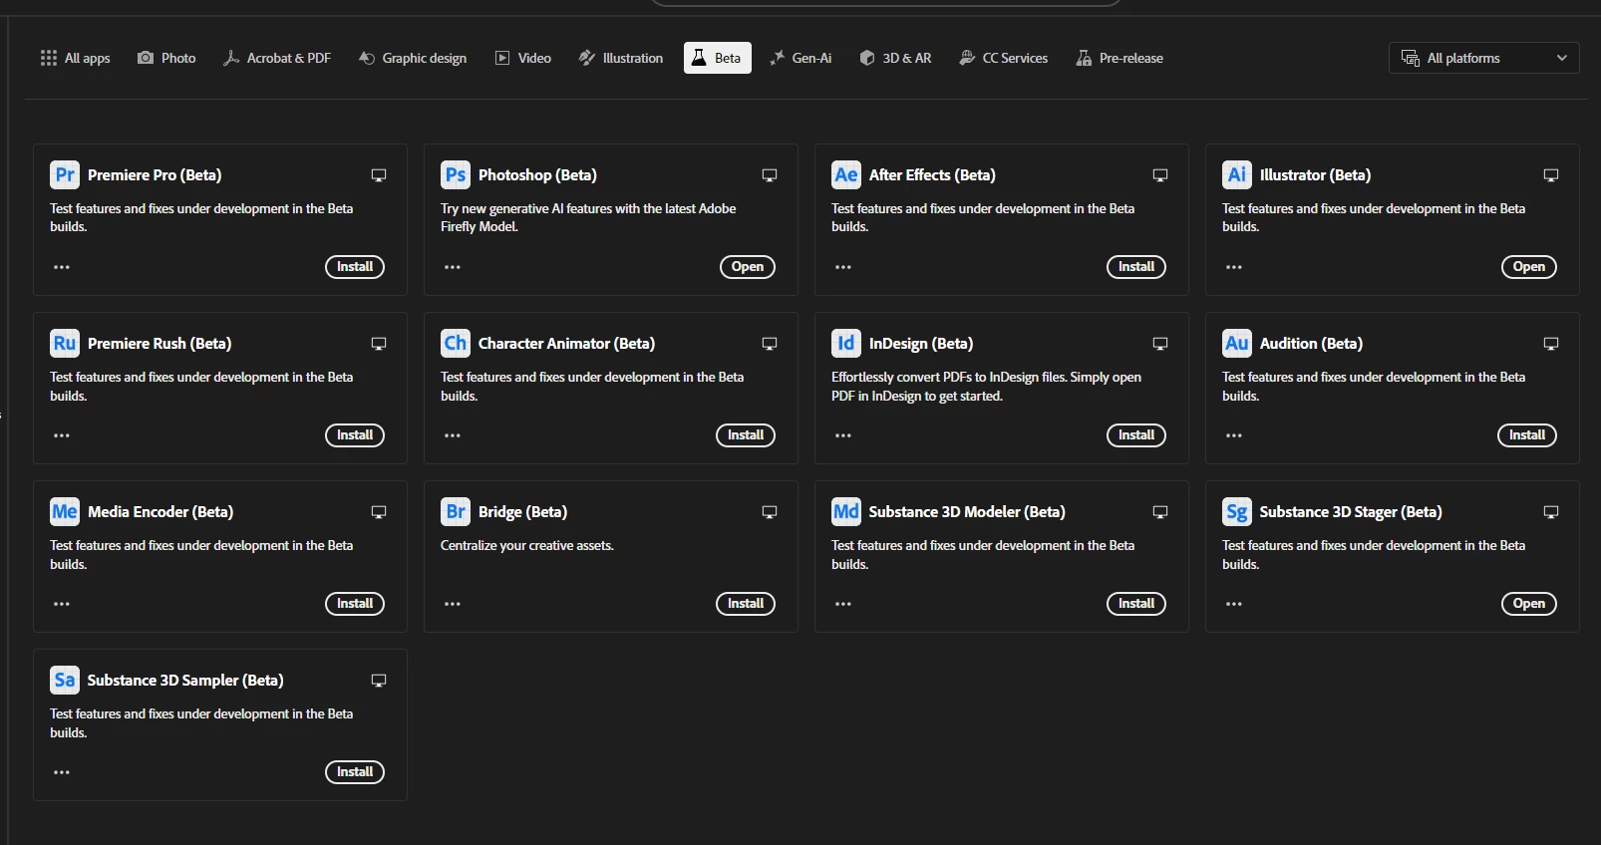Open Substance 3D Stager (Beta)
Viewport: 1601px width, 845px height.
click(x=1529, y=604)
